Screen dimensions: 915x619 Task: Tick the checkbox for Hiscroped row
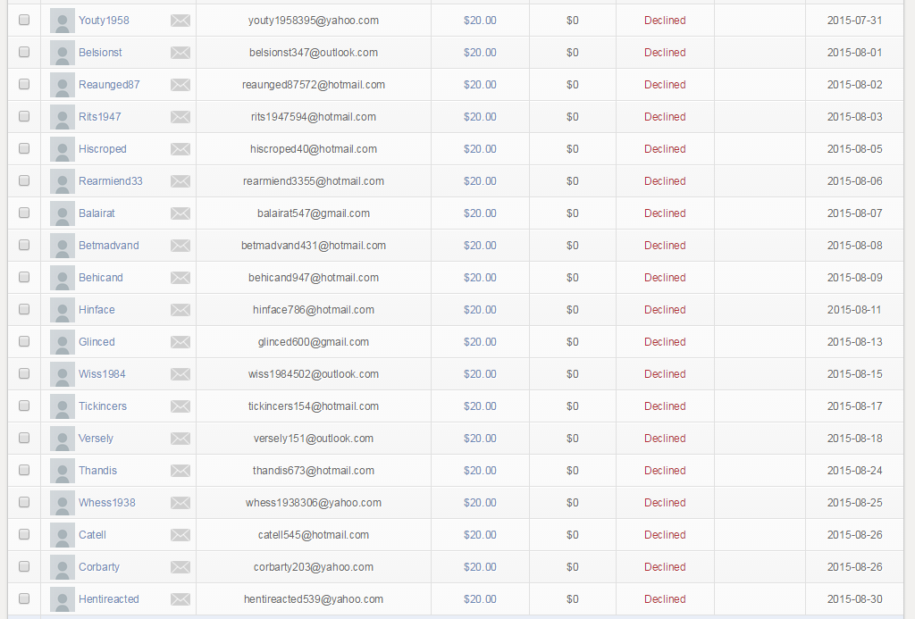point(24,149)
